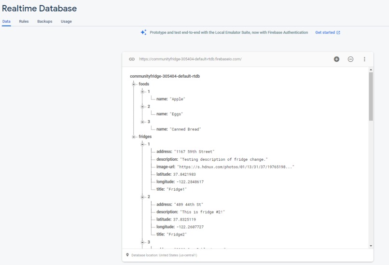Collapse node 2 under foods
Image resolution: width=389 pixels, height=265 pixels.
click(142, 107)
